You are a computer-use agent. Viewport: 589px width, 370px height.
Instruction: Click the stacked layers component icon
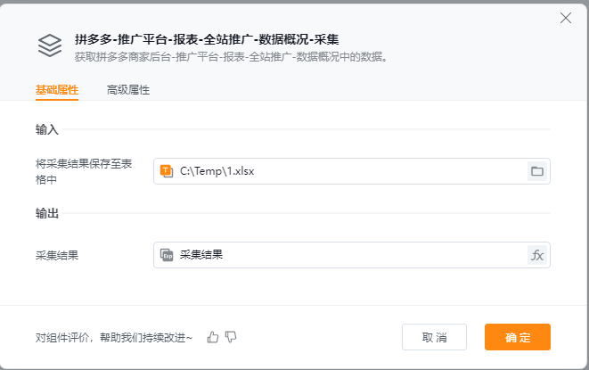click(50, 46)
